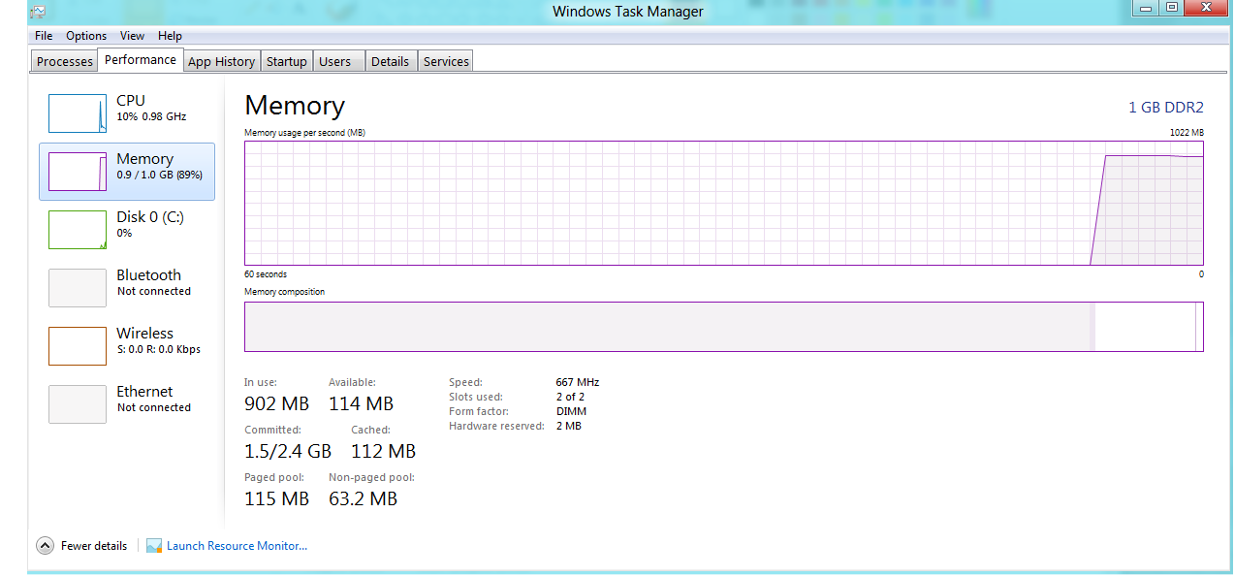The width and height of the screenshot is (1235, 577).
Task: Switch to the App History tab
Action: (x=222, y=61)
